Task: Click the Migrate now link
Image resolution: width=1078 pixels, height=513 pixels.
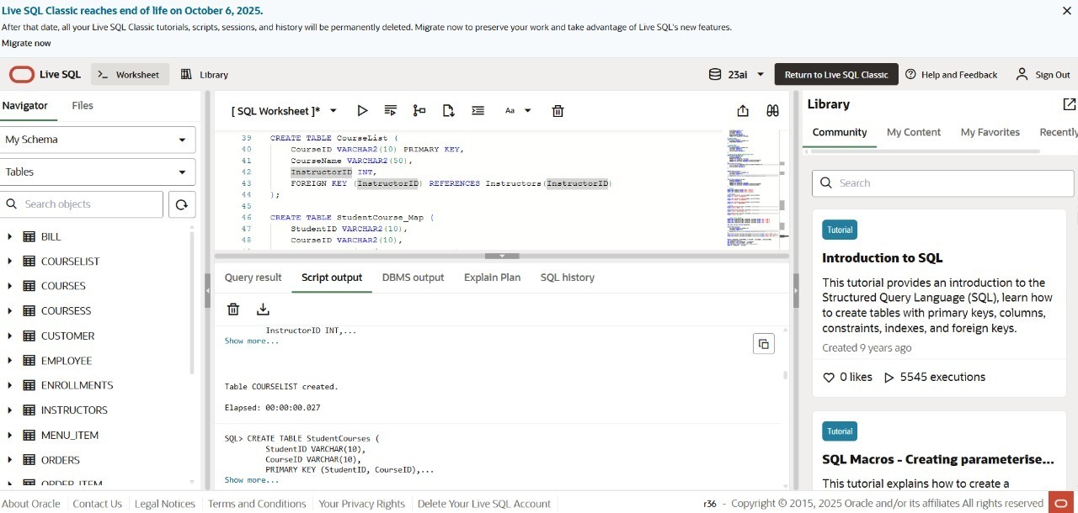Action: click(x=26, y=43)
